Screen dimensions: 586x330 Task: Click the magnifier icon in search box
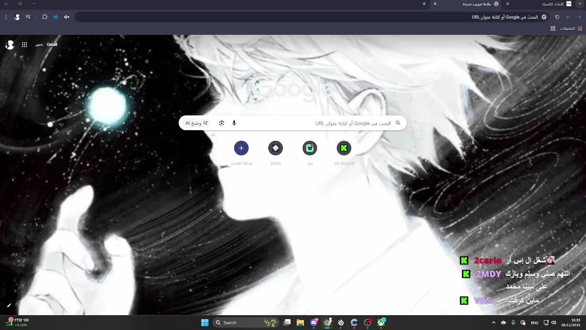(x=398, y=123)
